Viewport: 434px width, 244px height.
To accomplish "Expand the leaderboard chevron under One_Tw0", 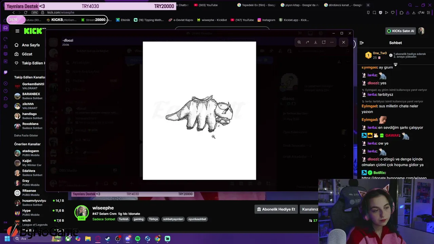I will tap(395, 64).
